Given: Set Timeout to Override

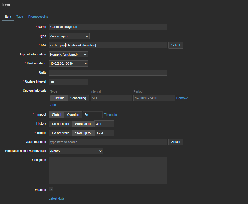Looking at the screenshot, I should (73, 115).
